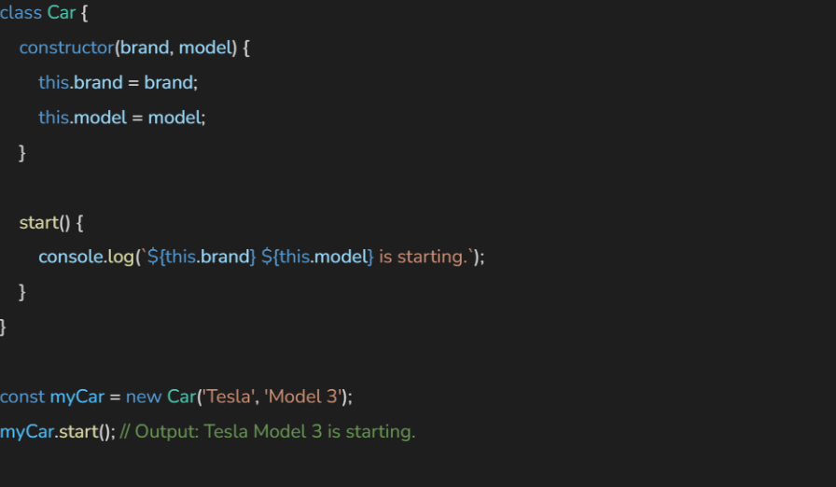Click the "is starting." text in template string
The width and height of the screenshot is (836, 487).
point(423,257)
